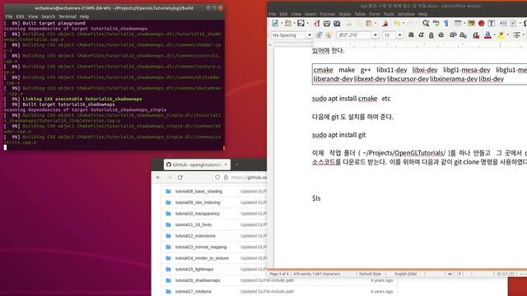527x296 pixels.
Task: Click the Insert Chart red circle icon
Action: (481, 23)
